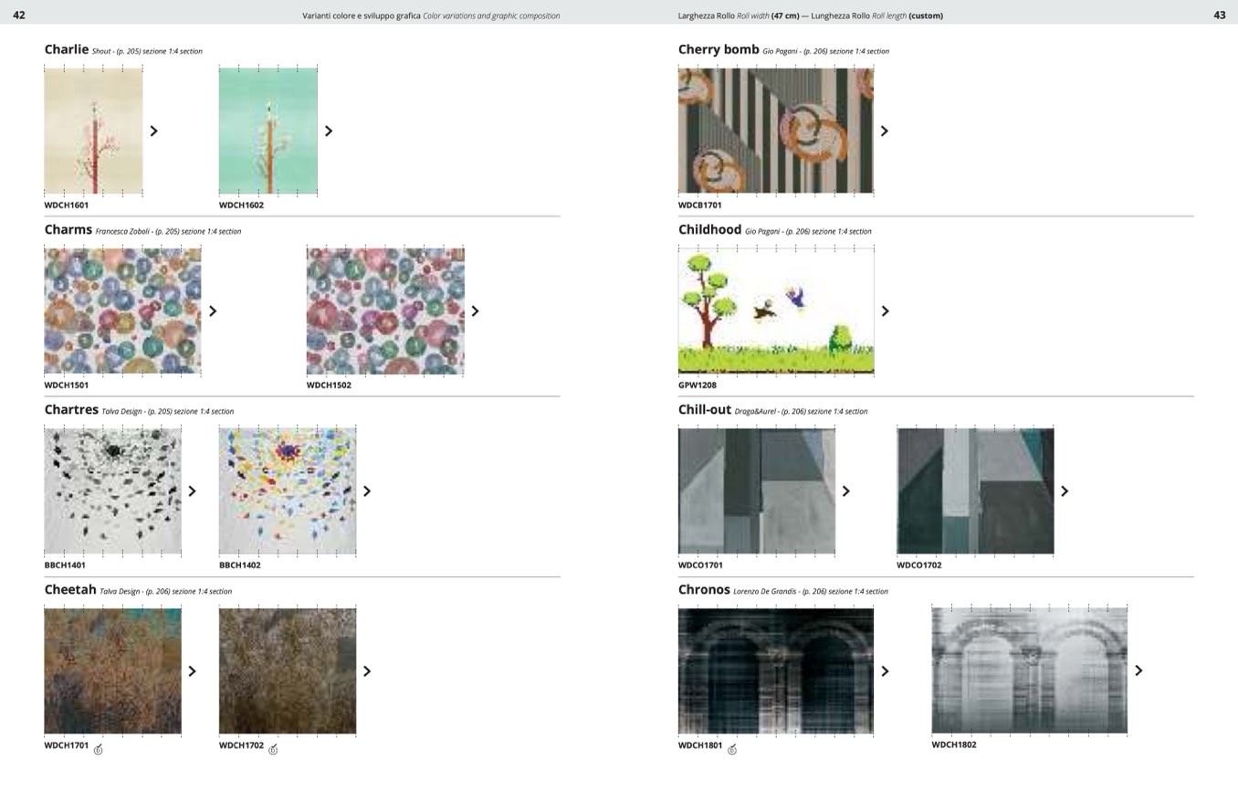Click the circular symbol next to WDCH1701 code

[99, 750]
